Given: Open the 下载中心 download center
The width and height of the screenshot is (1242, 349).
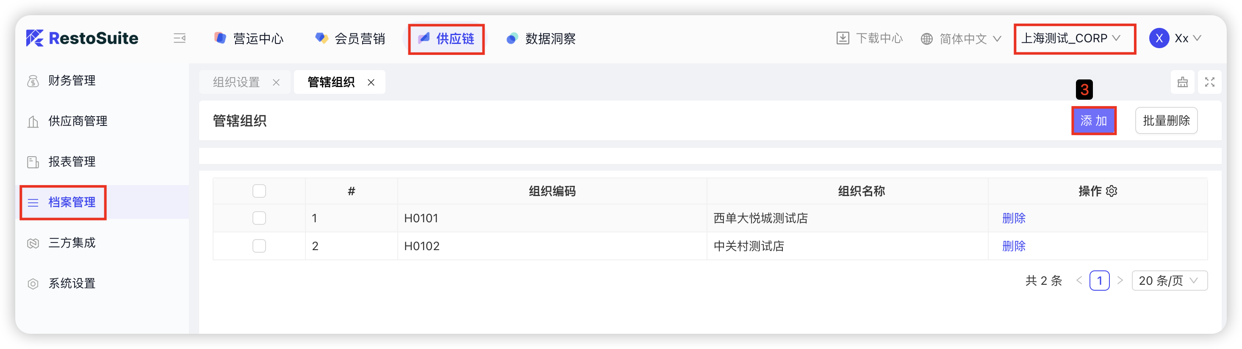Looking at the screenshot, I should click(x=869, y=38).
